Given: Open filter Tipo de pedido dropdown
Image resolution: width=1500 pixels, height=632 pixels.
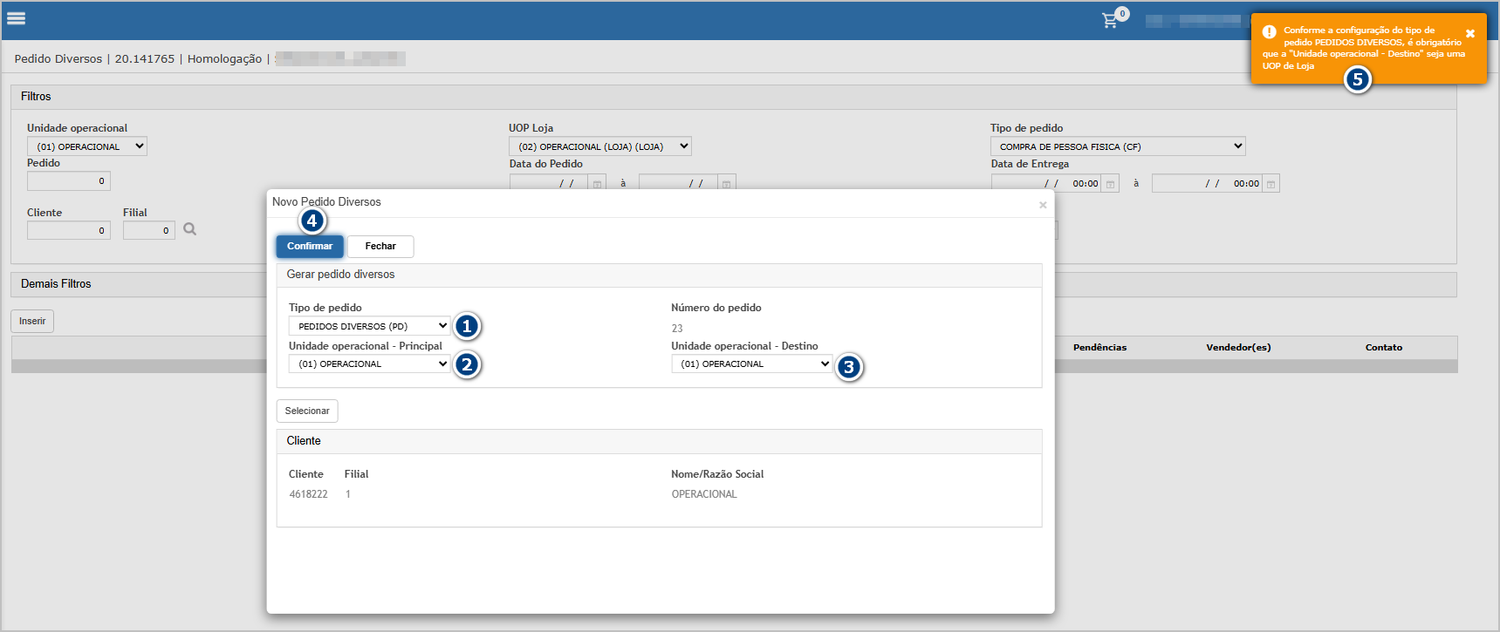Looking at the screenshot, I should click(x=1118, y=146).
